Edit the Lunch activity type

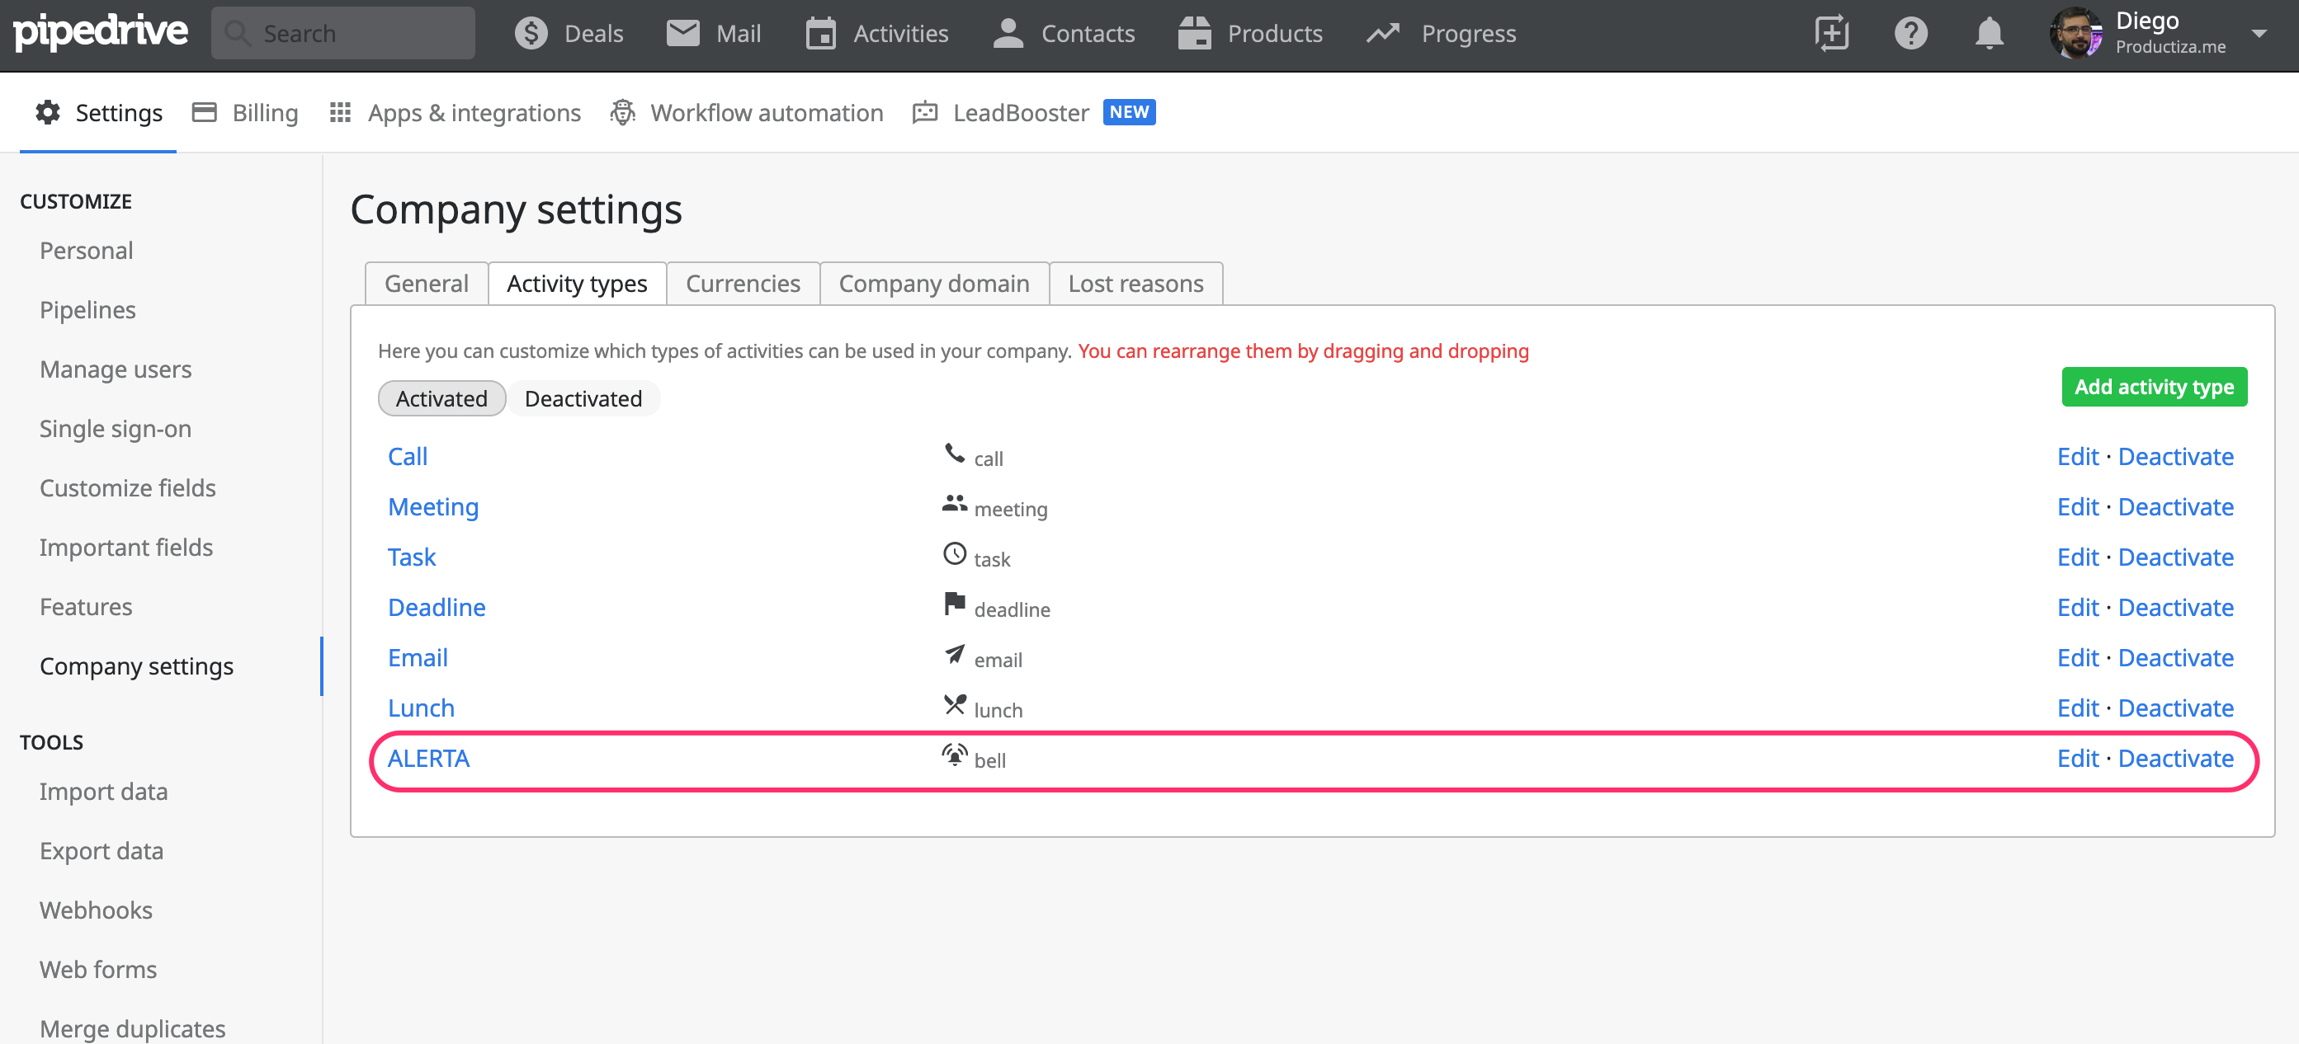click(x=2078, y=708)
